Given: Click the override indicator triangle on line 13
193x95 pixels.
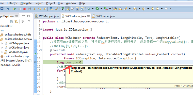Looking at the screenshot, I should [36, 54].
